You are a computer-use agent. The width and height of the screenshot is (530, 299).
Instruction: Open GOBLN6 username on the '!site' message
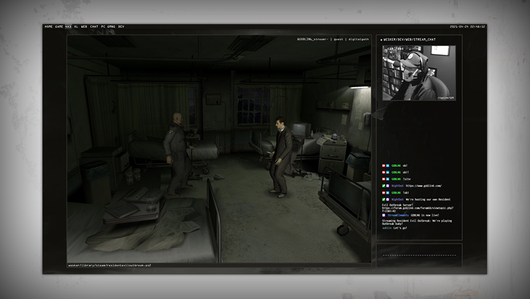[x=396, y=179]
